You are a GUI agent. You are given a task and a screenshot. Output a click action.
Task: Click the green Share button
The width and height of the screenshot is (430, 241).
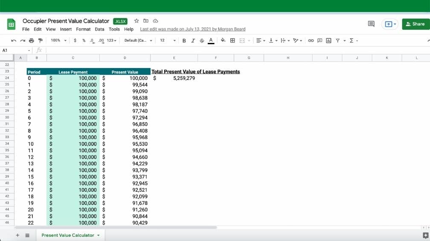click(416, 24)
